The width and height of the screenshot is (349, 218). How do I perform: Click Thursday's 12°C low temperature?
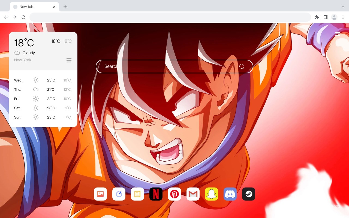pos(67,89)
